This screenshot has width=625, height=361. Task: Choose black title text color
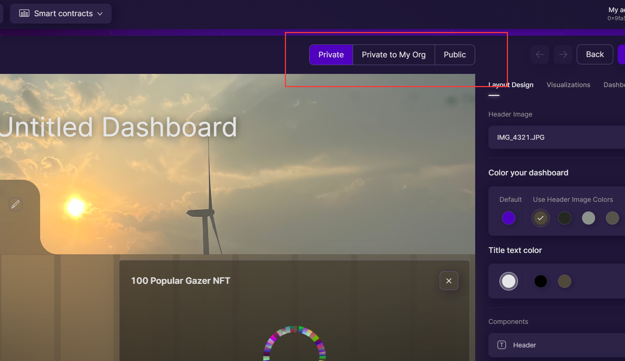tap(541, 281)
